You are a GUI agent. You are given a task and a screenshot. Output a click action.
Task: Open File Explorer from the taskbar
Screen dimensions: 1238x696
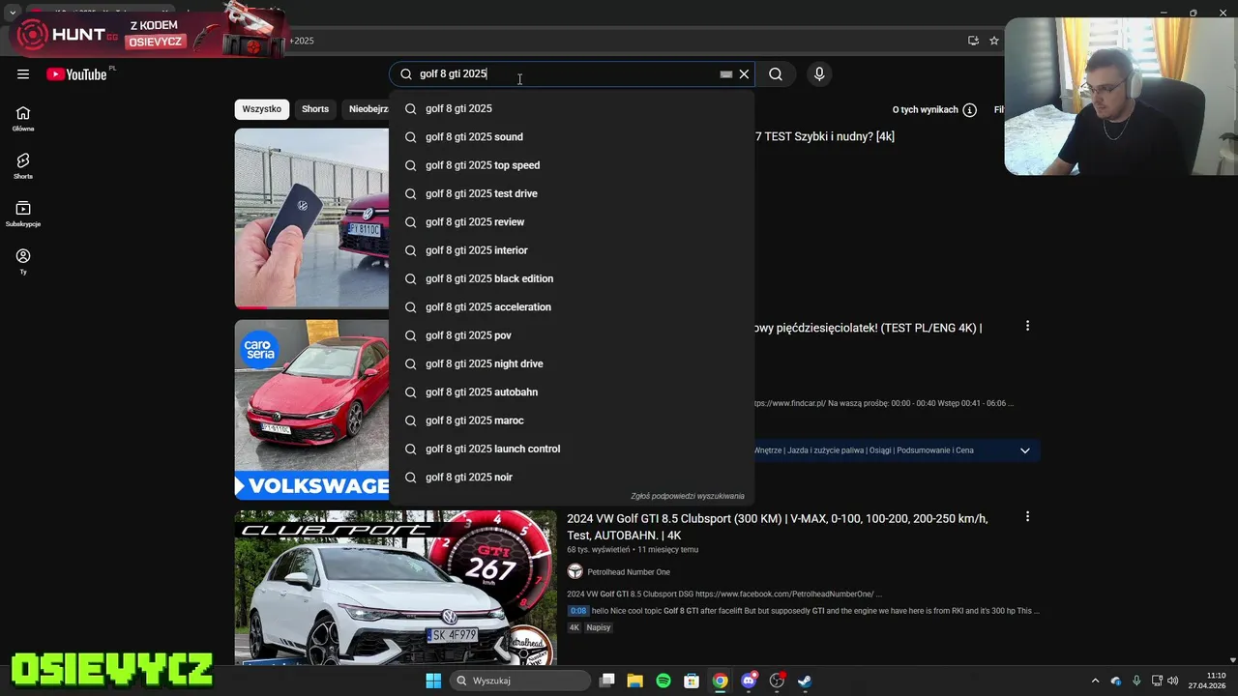click(x=635, y=681)
